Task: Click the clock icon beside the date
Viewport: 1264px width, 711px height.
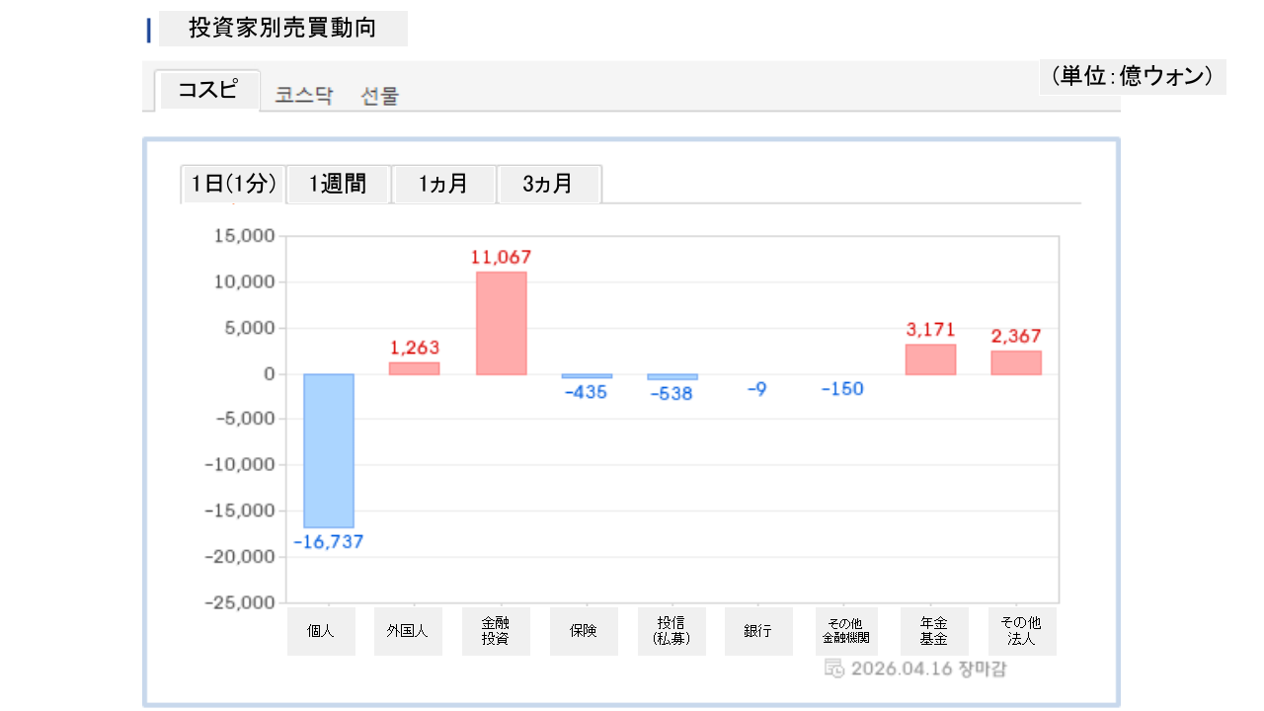Action: tap(833, 669)
